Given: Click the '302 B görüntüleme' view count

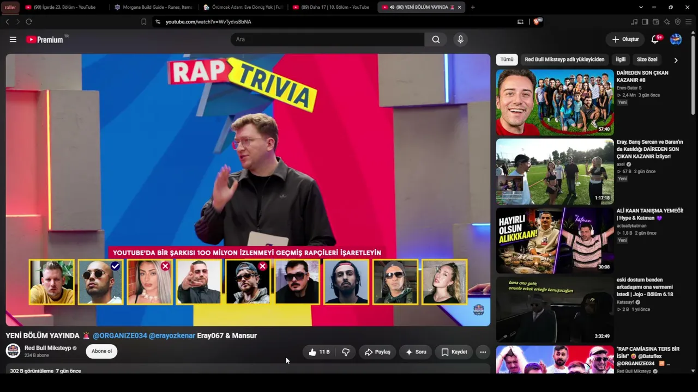Looking at the screenshot, I should [32, 371].
